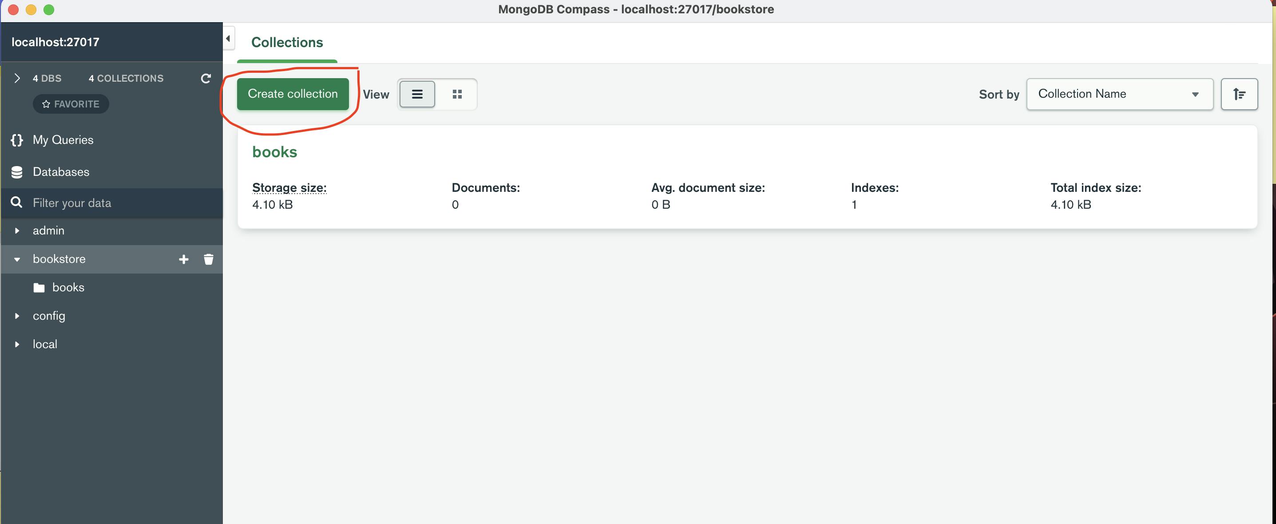
Task: Click the Indexes: label
Action: pyautogui.click(x=874, y=188)
